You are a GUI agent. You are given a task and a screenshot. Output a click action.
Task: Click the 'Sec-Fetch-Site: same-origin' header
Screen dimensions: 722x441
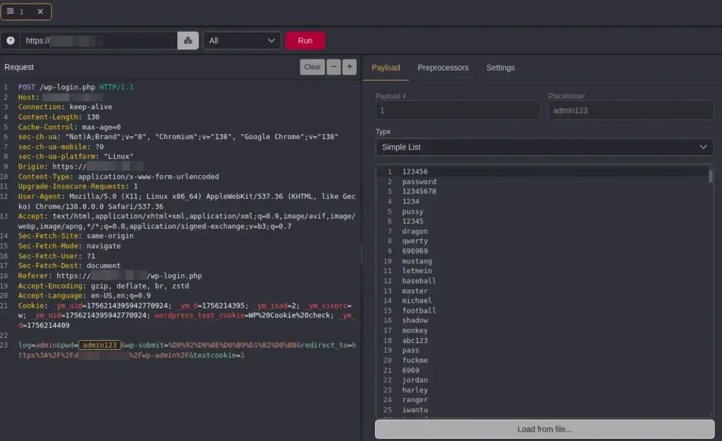75,236
